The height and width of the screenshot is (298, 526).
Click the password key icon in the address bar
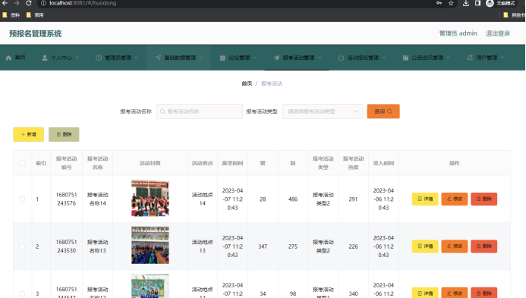(x=439, y=3)
